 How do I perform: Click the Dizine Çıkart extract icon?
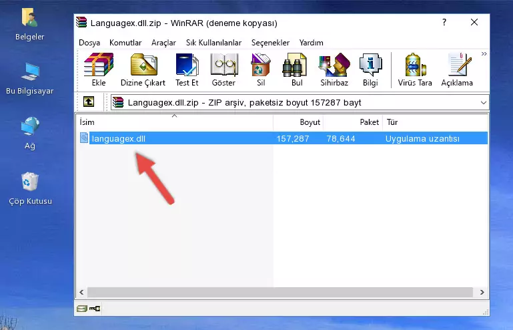(143, 69)
